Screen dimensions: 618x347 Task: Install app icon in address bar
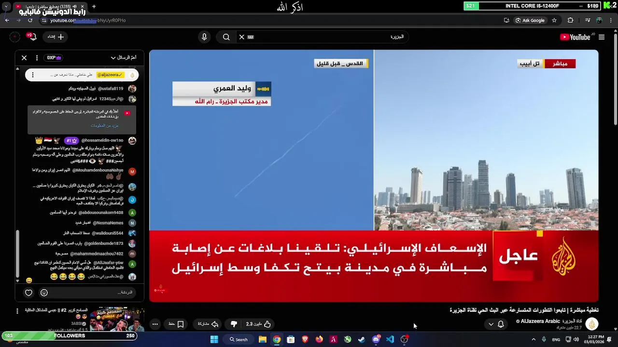point(506,20)
